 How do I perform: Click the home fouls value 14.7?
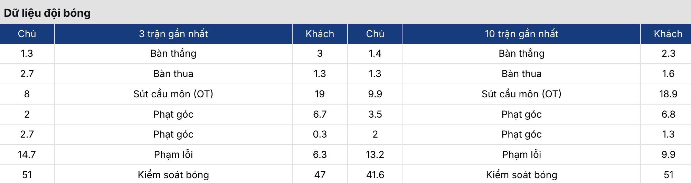click(x=27, y=154)
